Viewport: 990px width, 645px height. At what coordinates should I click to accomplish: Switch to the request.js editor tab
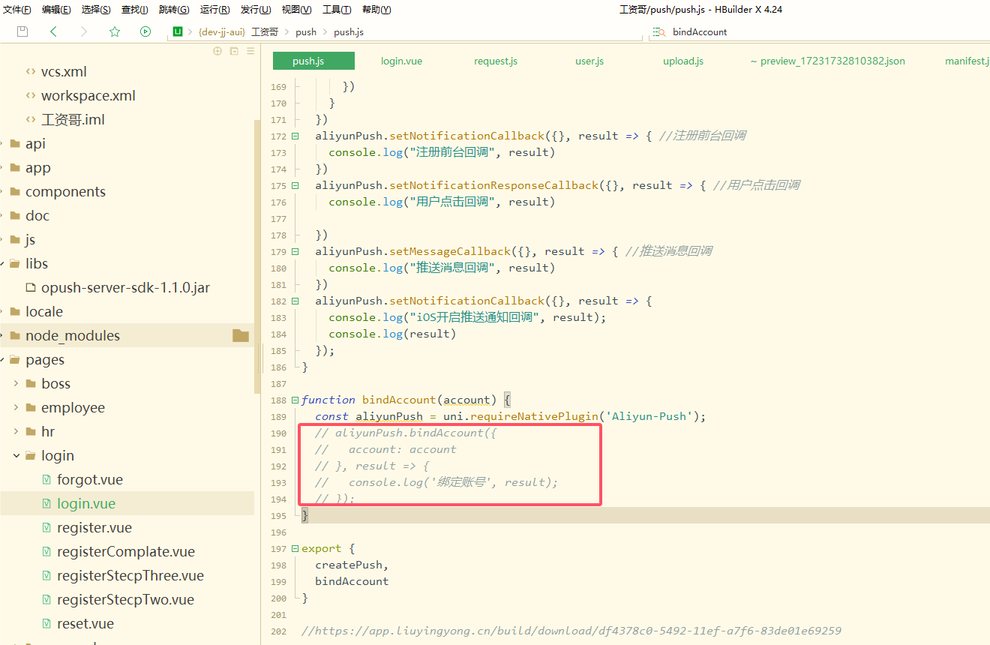click(x=496, y=61)
